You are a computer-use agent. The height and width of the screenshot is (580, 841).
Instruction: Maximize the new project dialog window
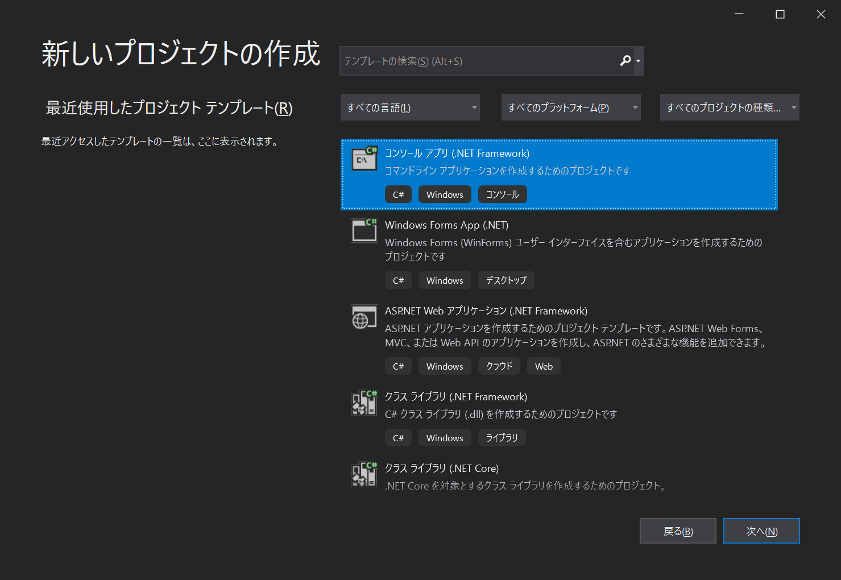[x=780, y=14]
